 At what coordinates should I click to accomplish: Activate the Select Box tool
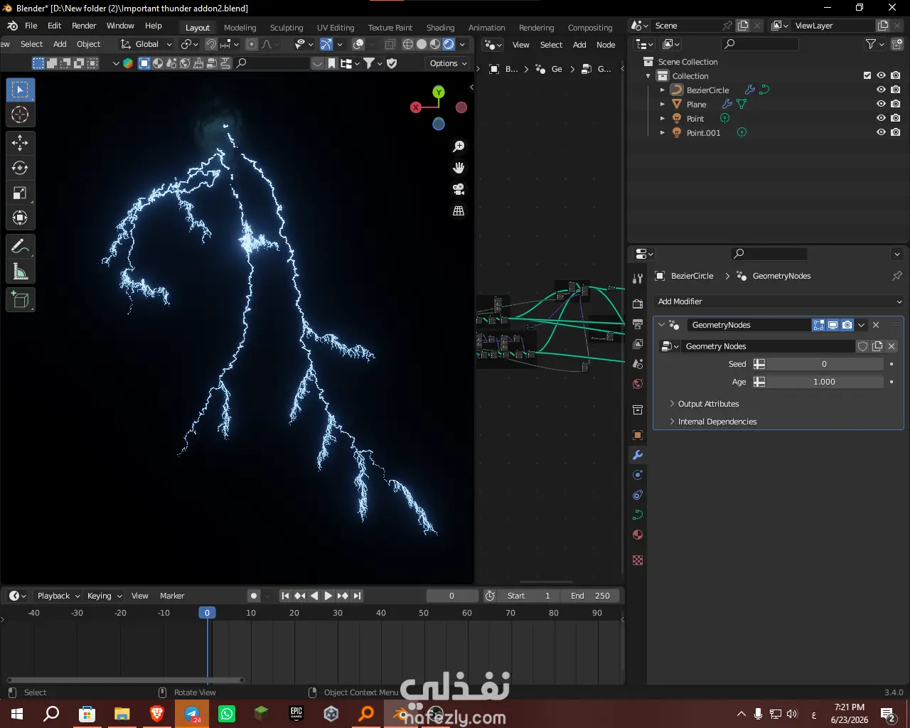20,90
